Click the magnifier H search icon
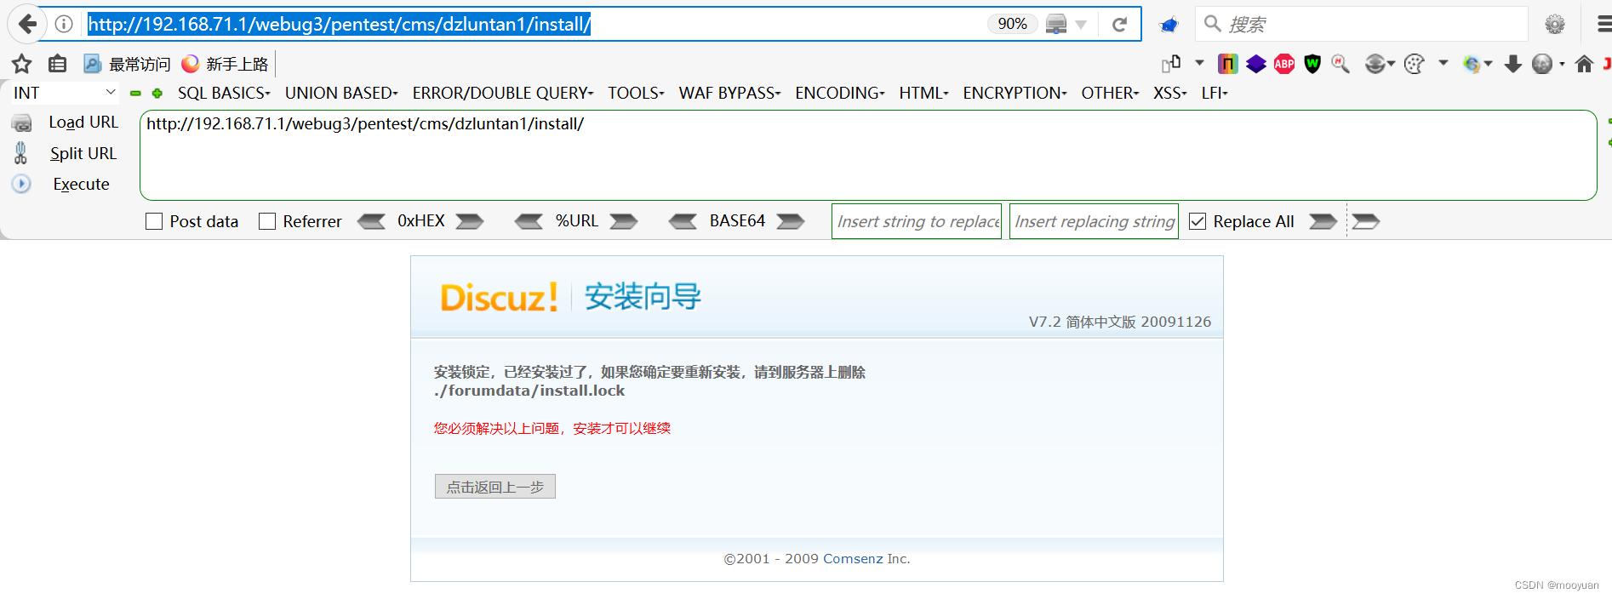 tap(1340, 64)
